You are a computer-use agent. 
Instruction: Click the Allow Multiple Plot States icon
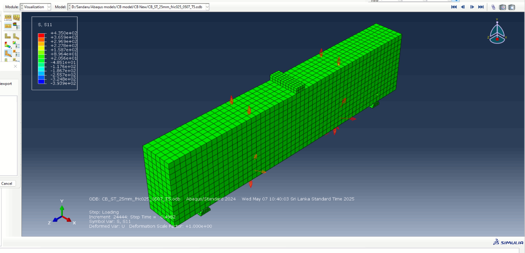pos(8,26)
